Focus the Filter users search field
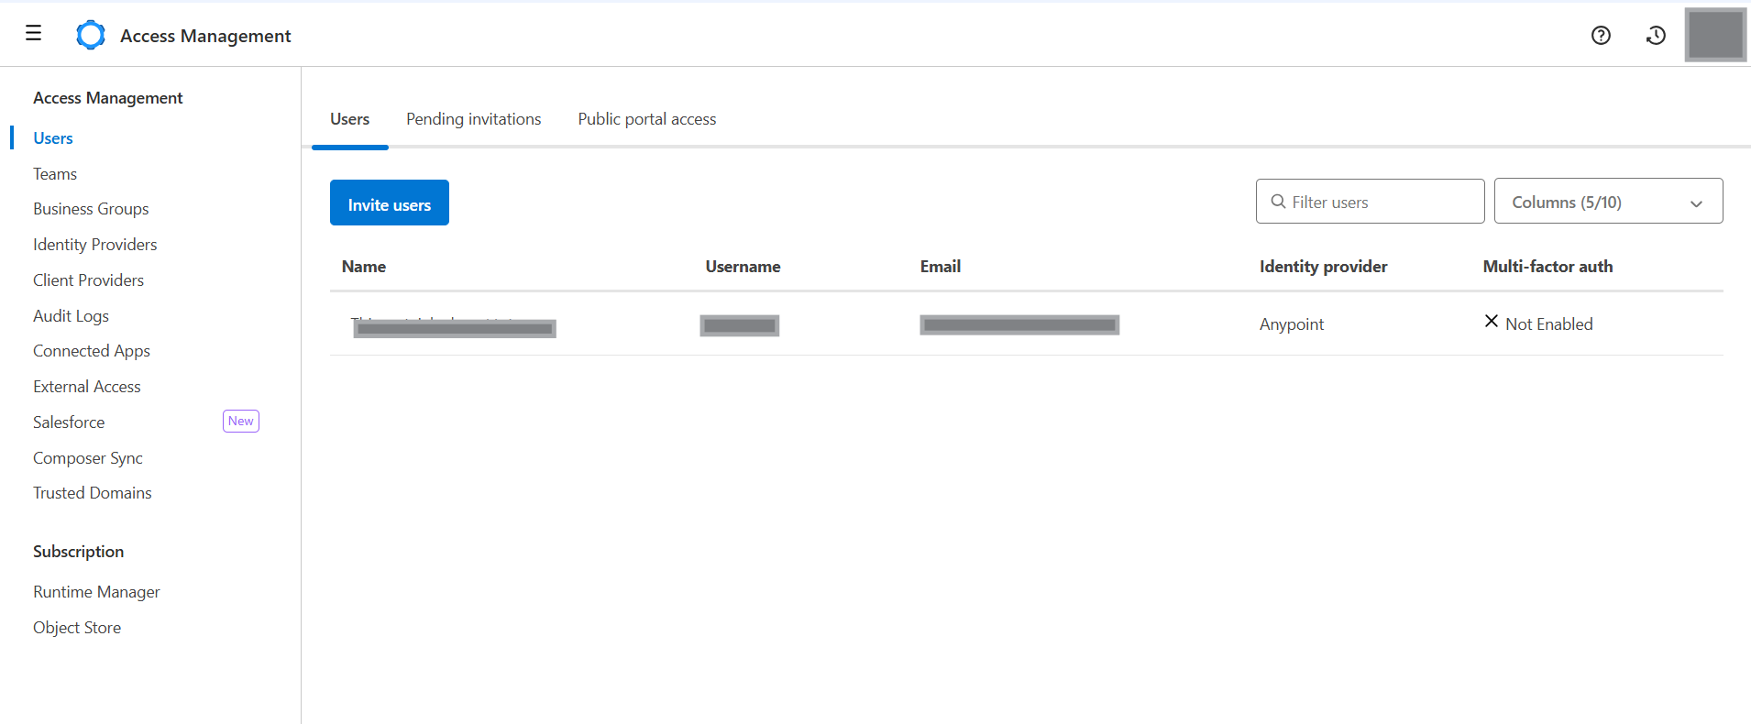Viewport: 1751px width, 724px height. pyautogui.click(x=1370, y=201)
